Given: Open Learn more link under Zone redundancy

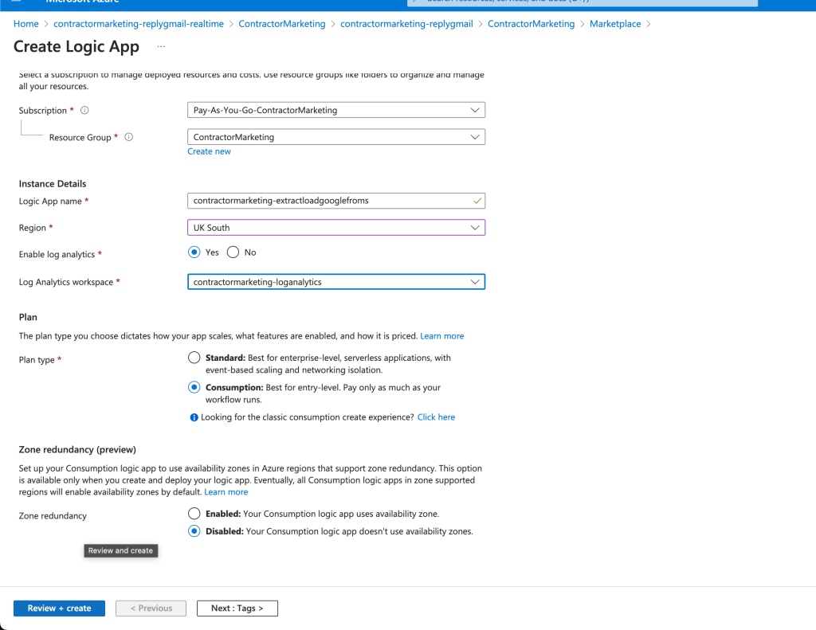Looking at the screenshot, I should 226,492.
